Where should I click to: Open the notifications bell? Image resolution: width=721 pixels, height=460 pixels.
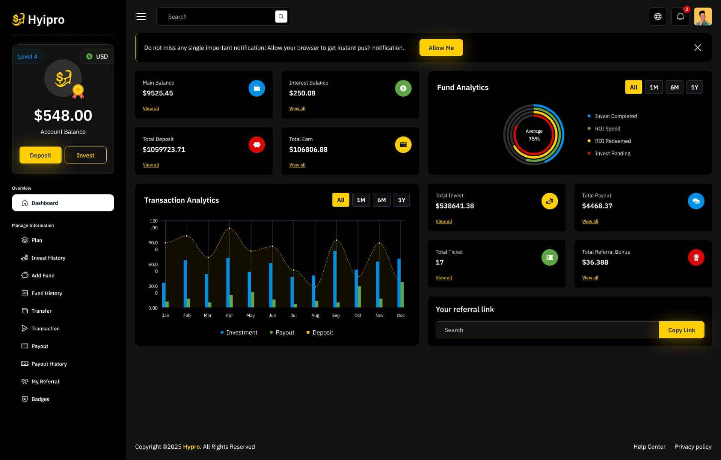(x=680, y=17)
